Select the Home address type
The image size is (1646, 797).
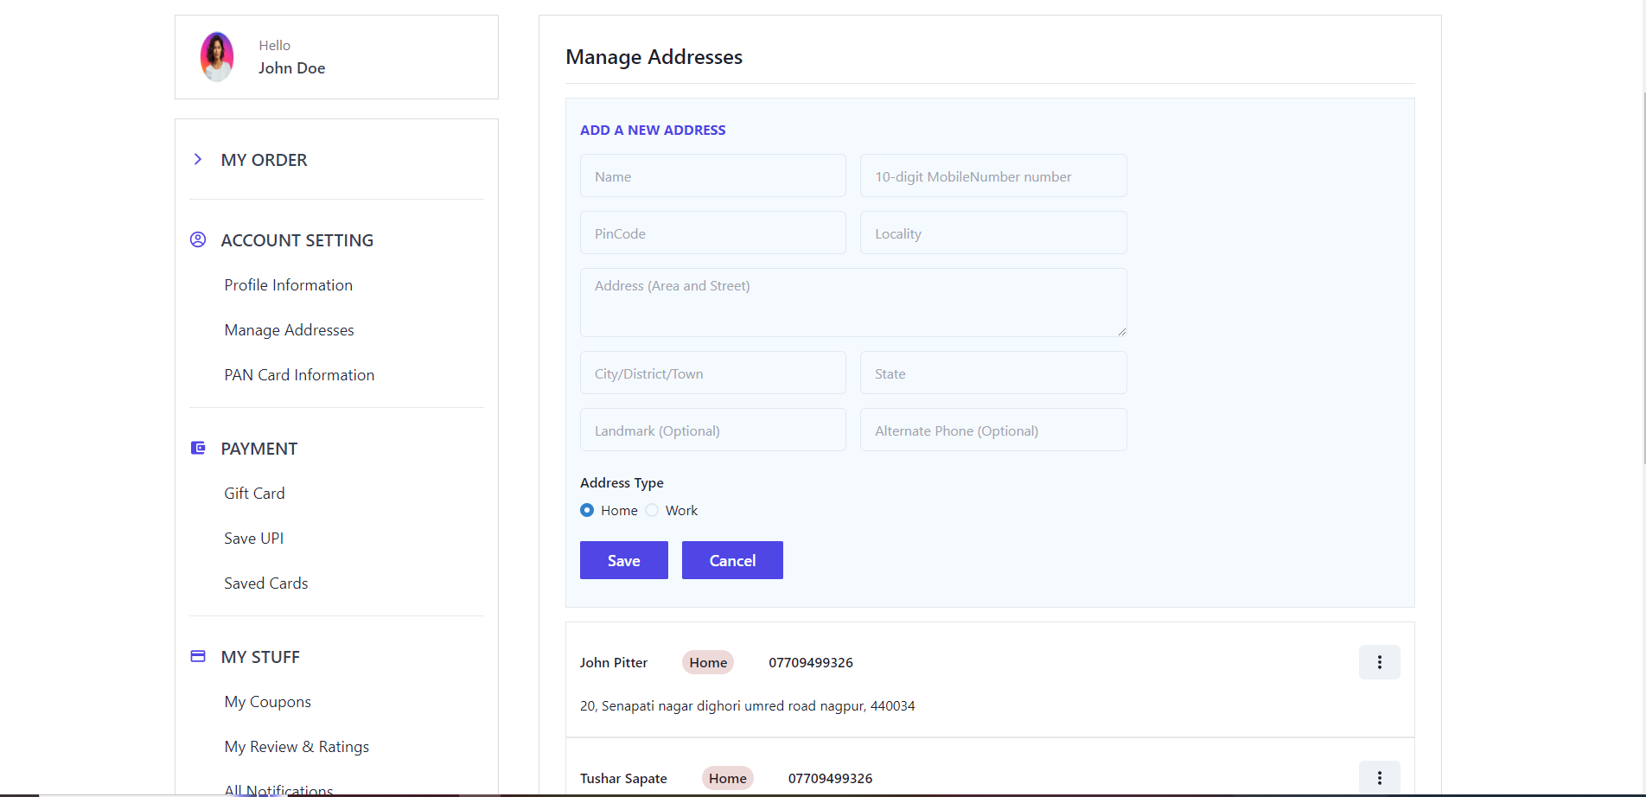586,510
